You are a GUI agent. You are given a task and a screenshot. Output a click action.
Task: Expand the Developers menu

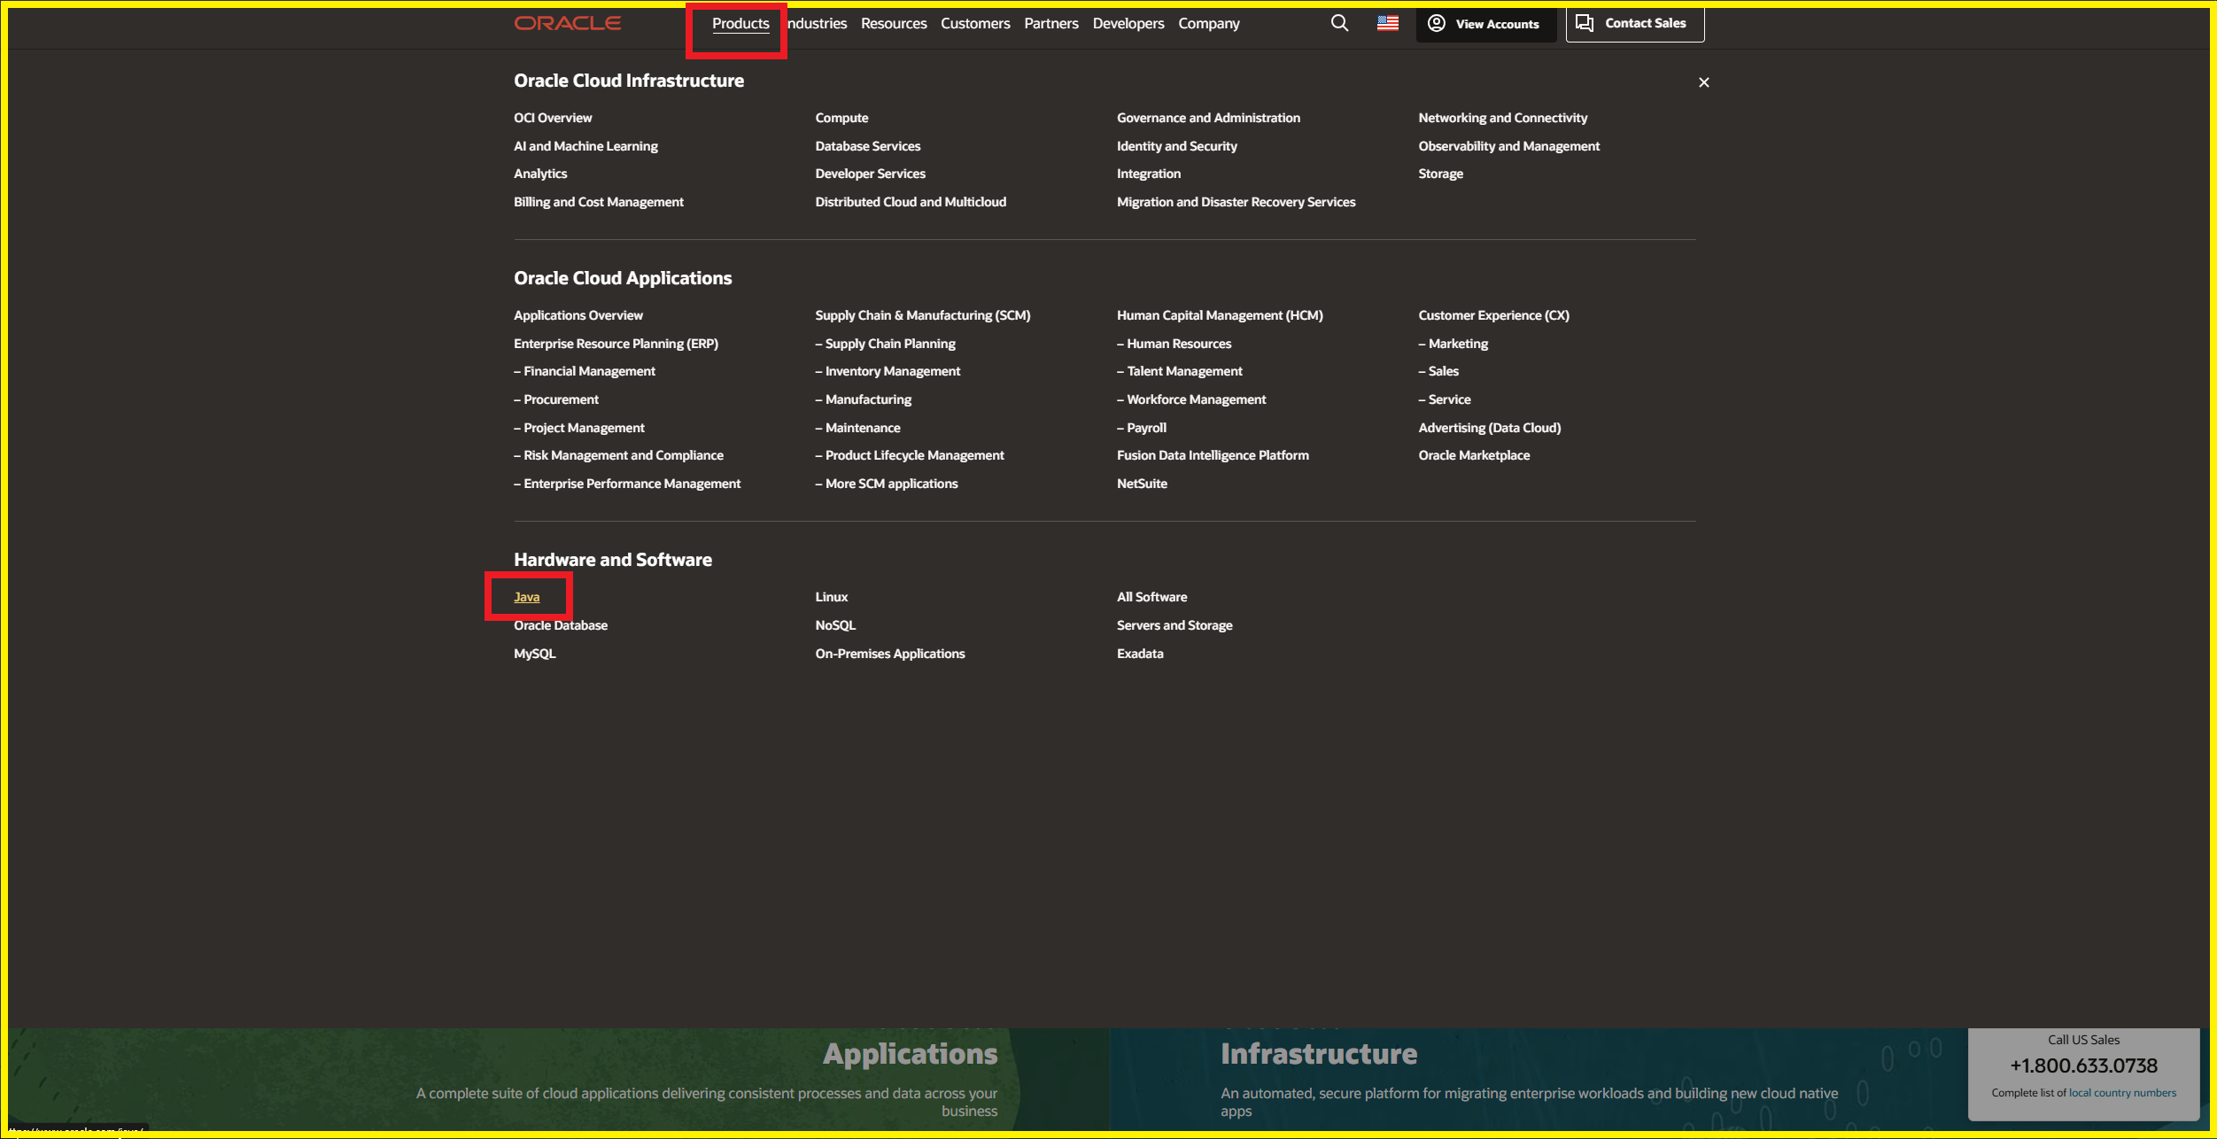point(1128,24)
